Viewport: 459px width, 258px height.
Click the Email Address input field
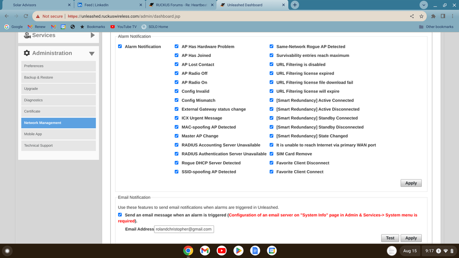click(x=184, y=229)
